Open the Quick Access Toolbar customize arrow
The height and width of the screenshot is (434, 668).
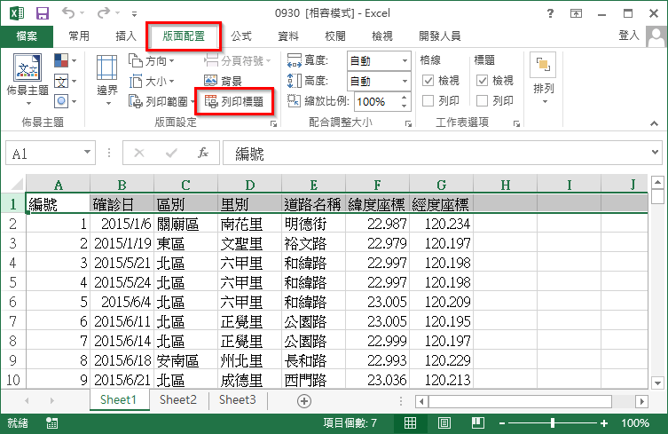coord(134,14)
